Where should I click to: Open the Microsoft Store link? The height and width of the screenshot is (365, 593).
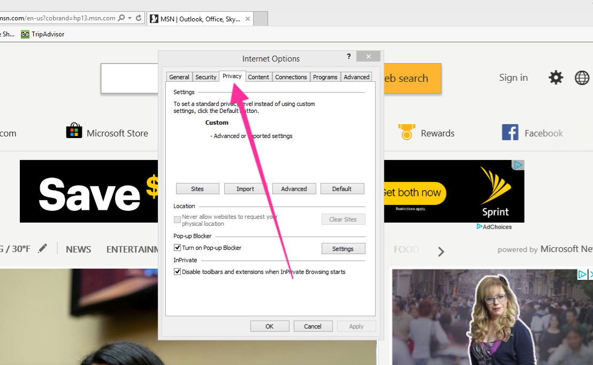pos(117,133)
